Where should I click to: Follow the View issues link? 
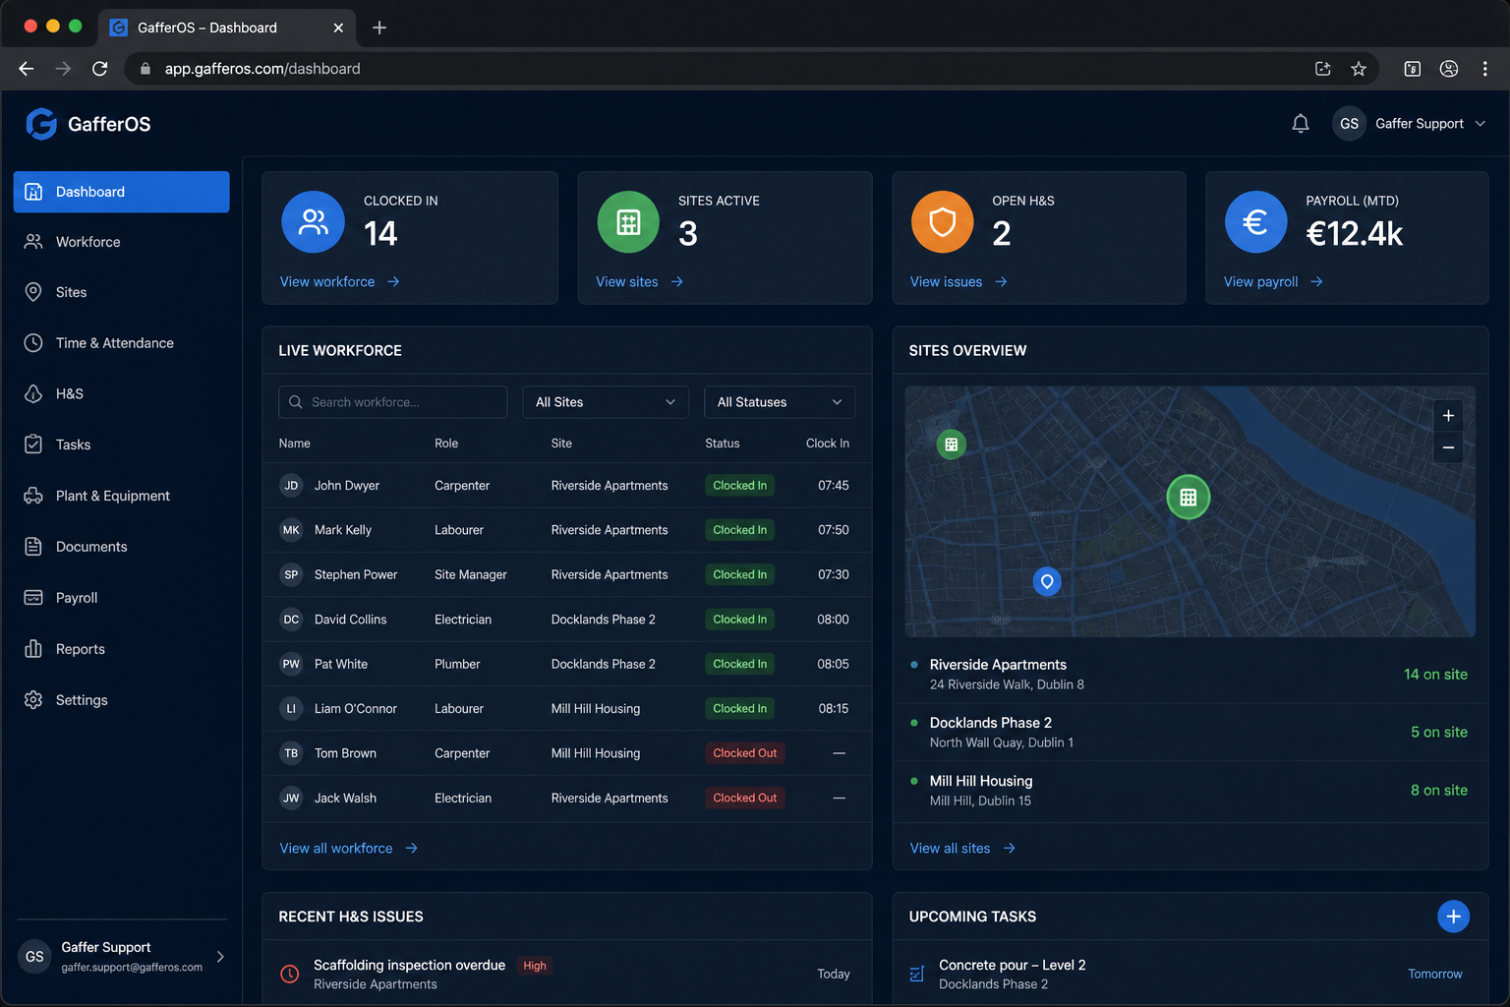pyautogui.click(x=958, y=282)
